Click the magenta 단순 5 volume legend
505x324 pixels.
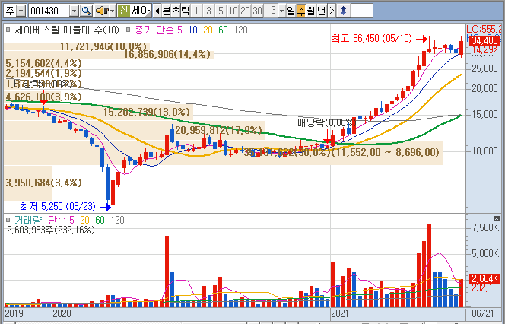(61, 220)
